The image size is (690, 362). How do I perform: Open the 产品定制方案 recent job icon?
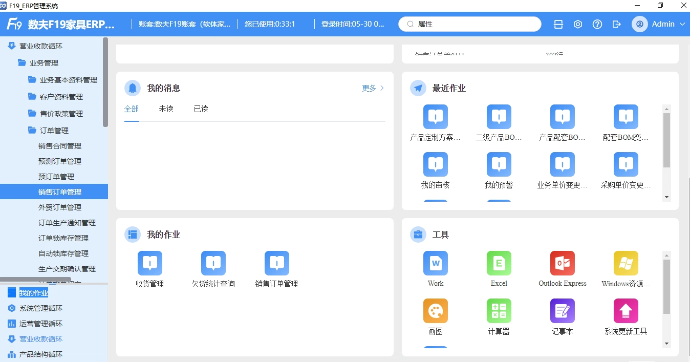click(x=436, y=117)
